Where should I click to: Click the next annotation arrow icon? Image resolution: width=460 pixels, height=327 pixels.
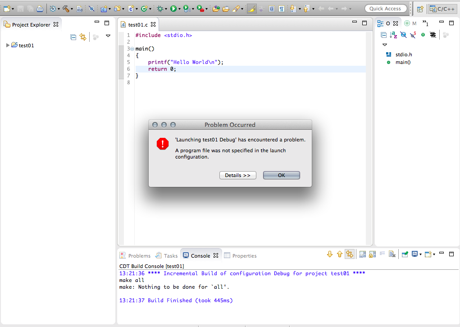(293, 9)
